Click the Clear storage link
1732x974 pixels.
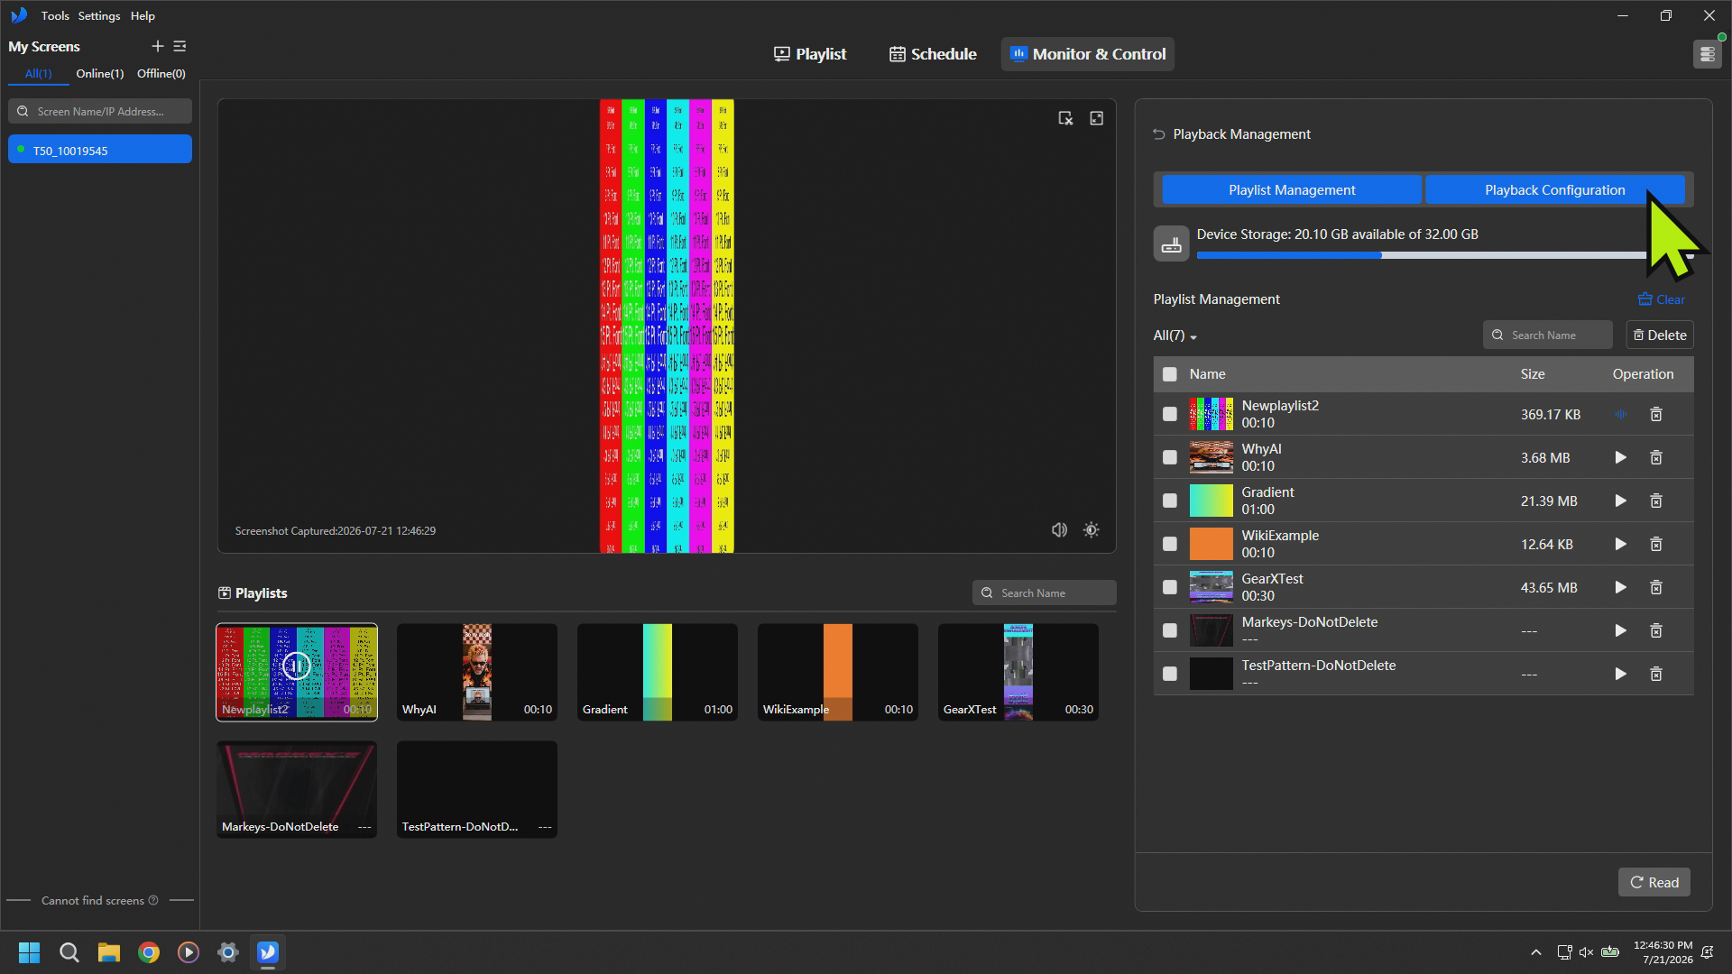tap(1661, 299)
